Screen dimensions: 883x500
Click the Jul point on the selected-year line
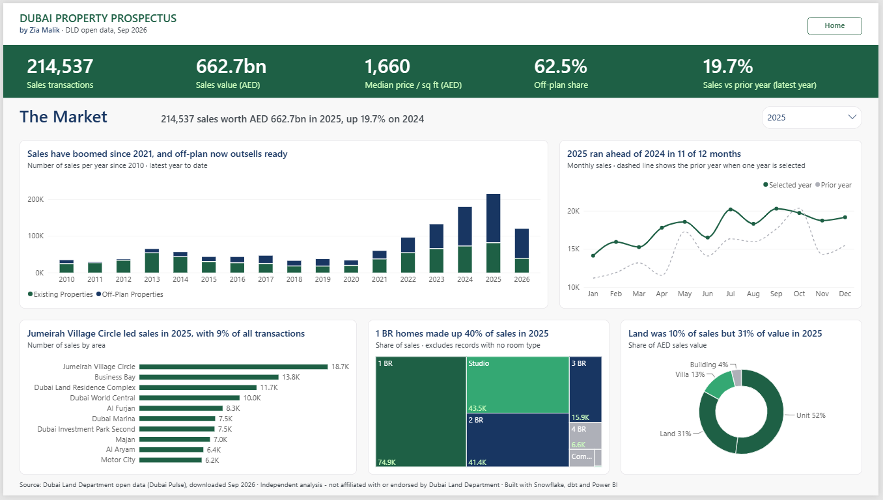point(731,210)
